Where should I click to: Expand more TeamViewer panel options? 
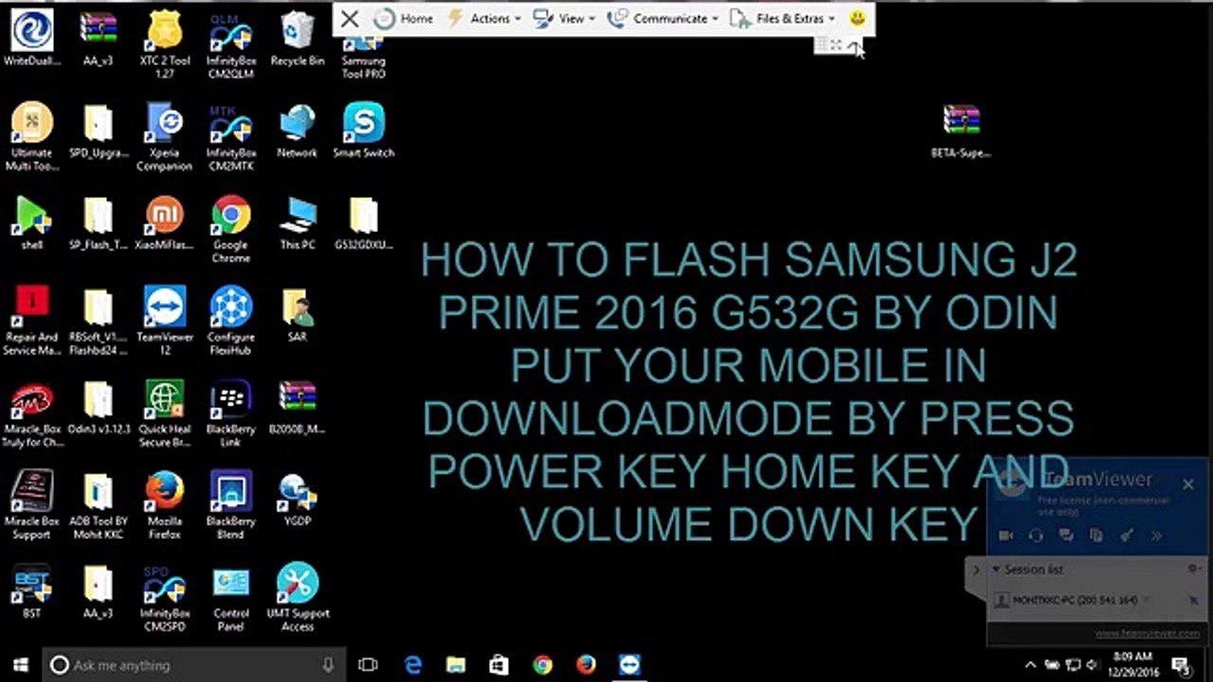[1156, 535]
